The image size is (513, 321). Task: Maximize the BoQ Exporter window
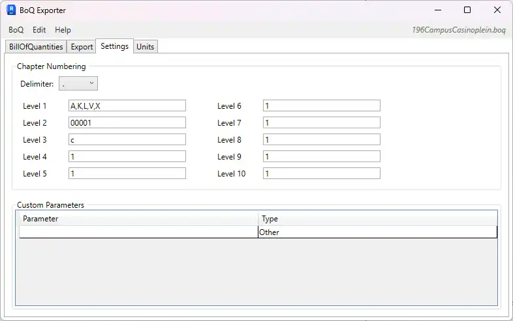pyautogui.click(x=467, y=10)
